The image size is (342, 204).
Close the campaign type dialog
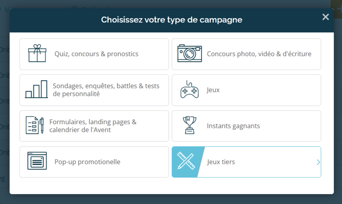pos(326,17)
